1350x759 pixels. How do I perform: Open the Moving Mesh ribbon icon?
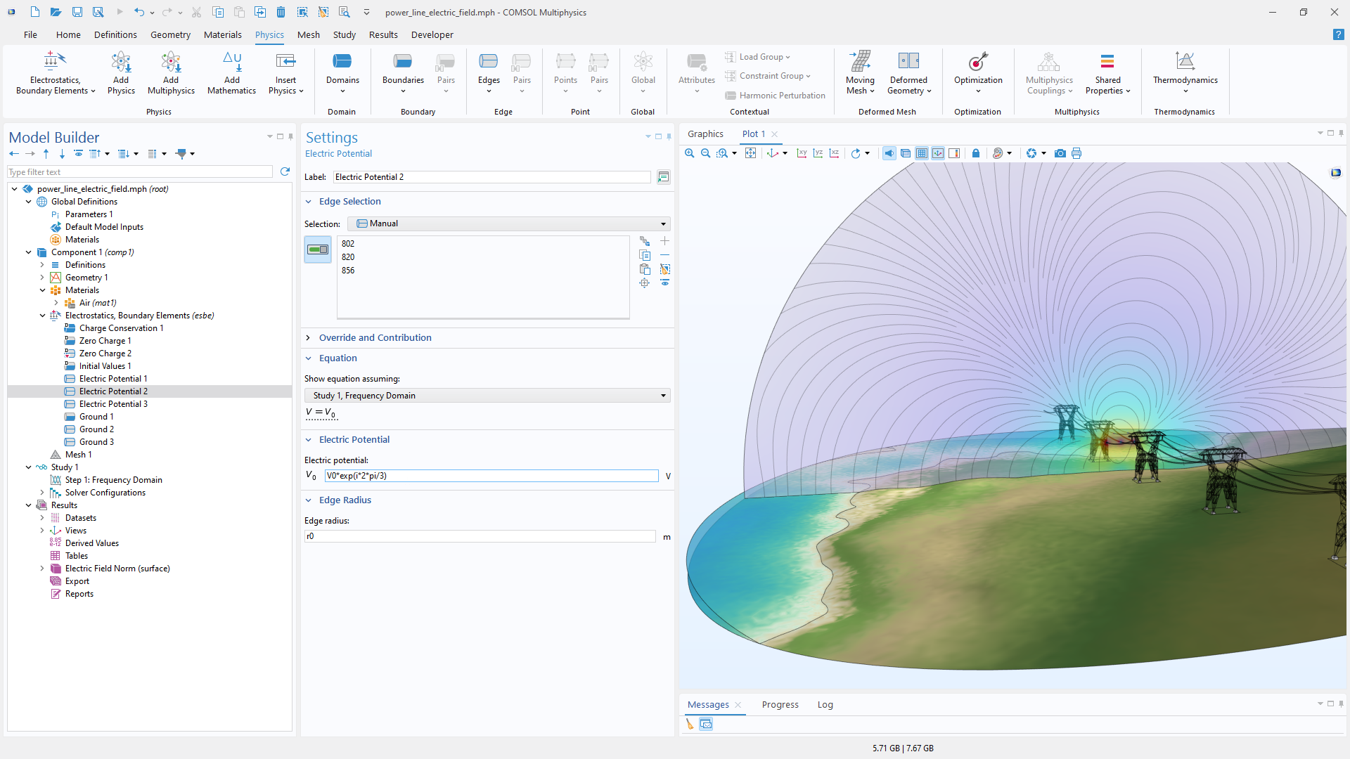(x=860, y=73)
